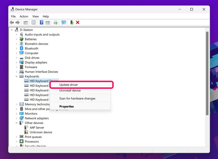Click the blue Help question mark icon
Viewport: 218px width, 159px height.
point(42,23)
